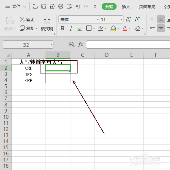Expand the 文件 menu chevron arrow
This screenshot has width=170, height=170.
click(25, 7)
